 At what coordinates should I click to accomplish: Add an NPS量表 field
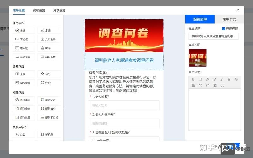click(x=24, y=83)
